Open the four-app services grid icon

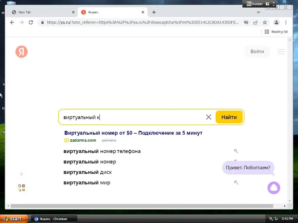[x=22, y=188]
